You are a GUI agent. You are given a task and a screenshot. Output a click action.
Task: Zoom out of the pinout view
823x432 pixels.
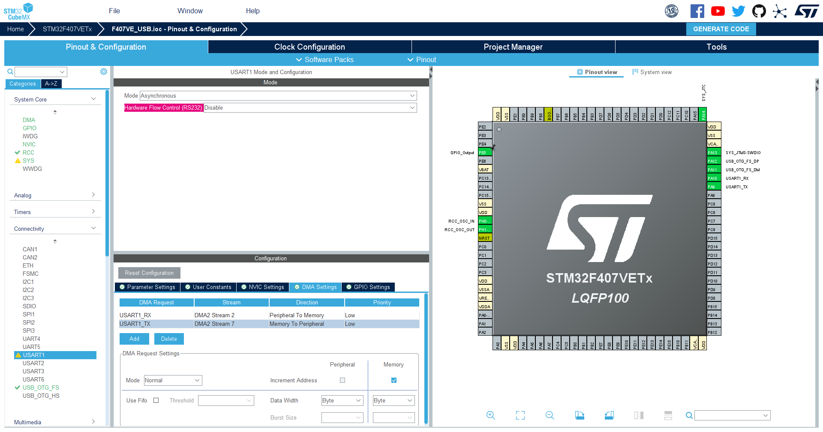click(550, 415)
